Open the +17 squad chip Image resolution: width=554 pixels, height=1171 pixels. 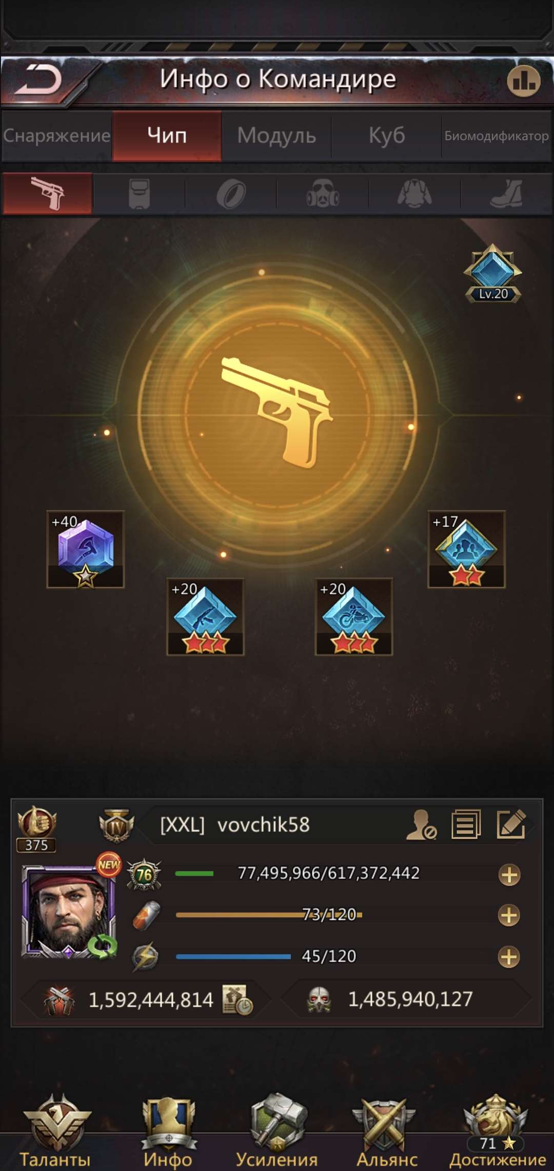(x=466, y=549)
